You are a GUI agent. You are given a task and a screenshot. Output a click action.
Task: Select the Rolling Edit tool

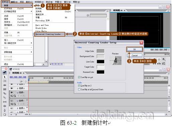(5, 89)
